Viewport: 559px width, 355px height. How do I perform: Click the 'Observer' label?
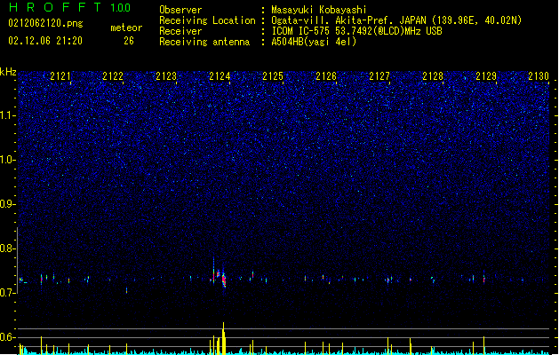180,10
